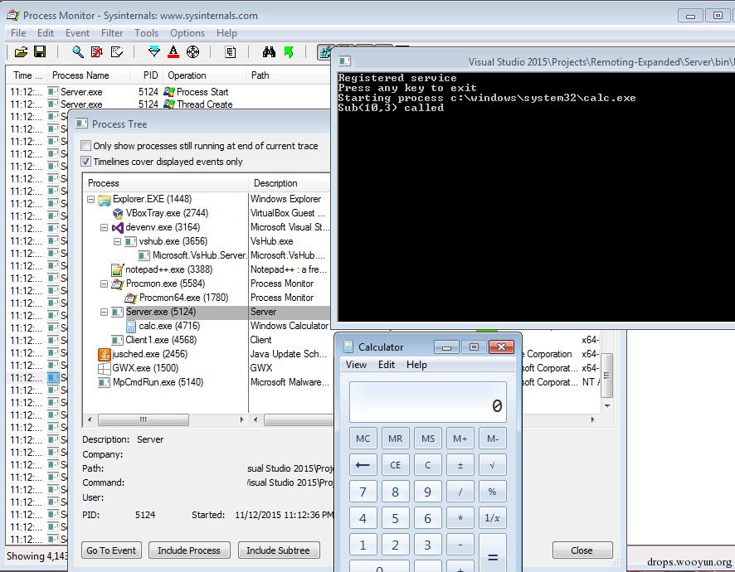The image size is (735, 572).
Task: Collapse the Explorer.EXE tree node
Action: (x=91, y=199)
